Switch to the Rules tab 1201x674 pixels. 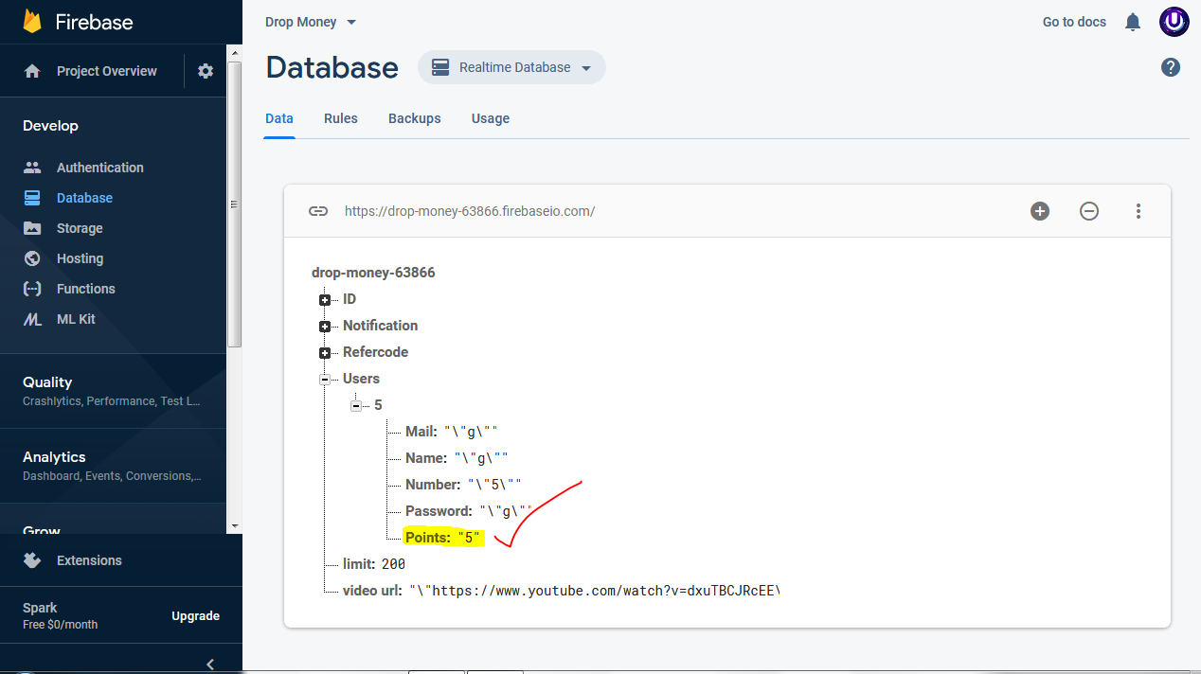[x=341, y=118]
